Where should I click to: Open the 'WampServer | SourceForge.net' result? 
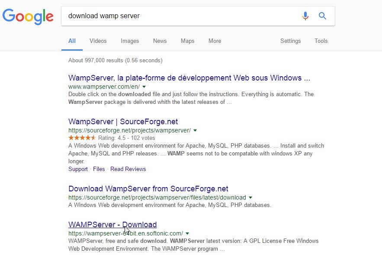(123, 122)
